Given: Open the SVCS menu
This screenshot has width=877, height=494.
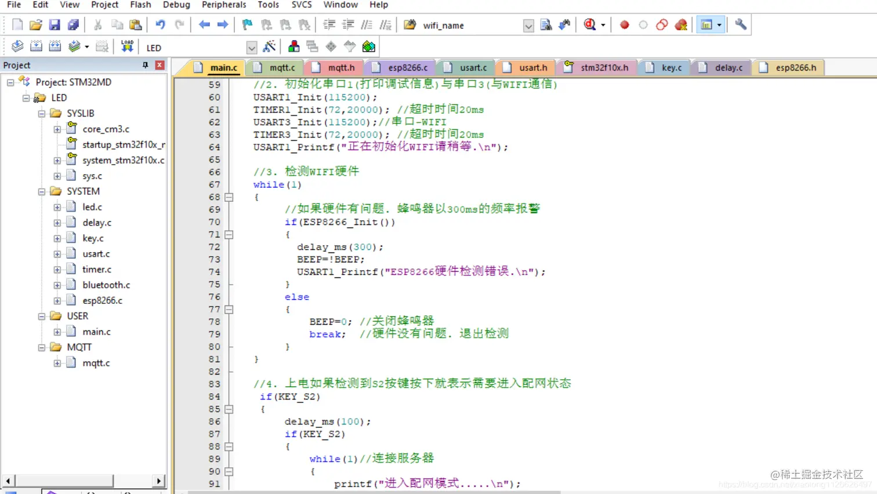Looking at the screenshot, I should point(302,5).
